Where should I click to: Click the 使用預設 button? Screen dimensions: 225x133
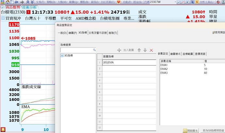(218, 33)
